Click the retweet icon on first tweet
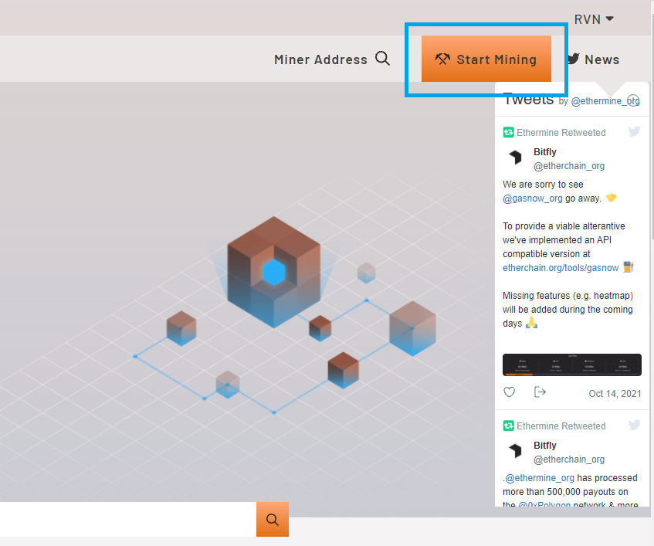 [x=508, y=132]
